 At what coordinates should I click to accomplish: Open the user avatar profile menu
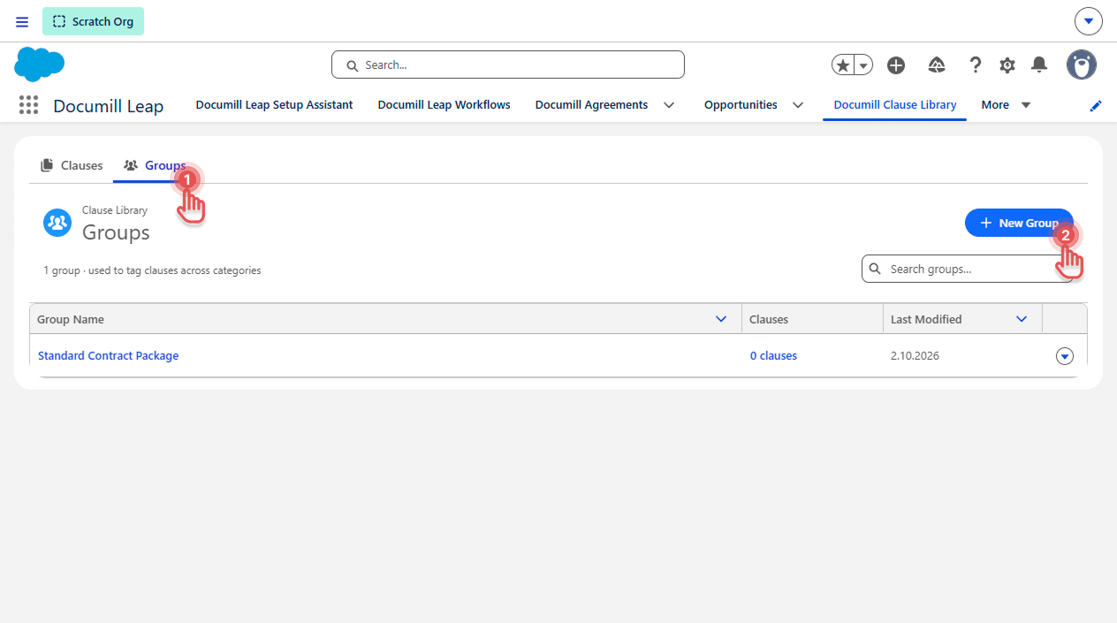click(x=1082, y=65)
